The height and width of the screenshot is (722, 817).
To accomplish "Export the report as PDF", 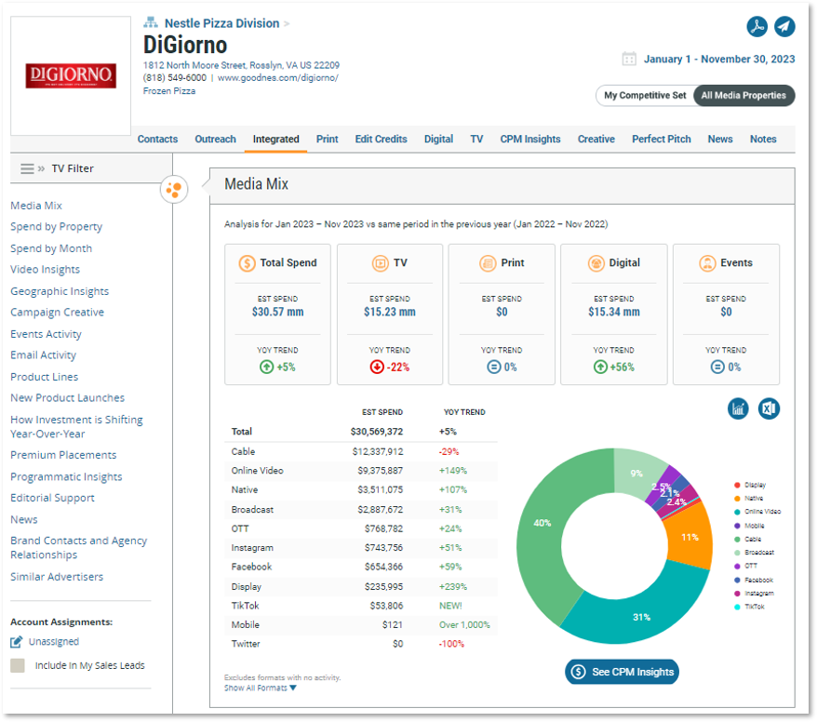I will point(757,27).
